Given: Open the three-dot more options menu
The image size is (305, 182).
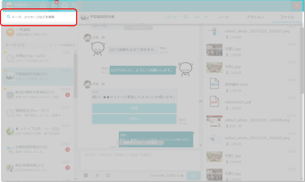Looking at the screenshot, I should (197, 17).
